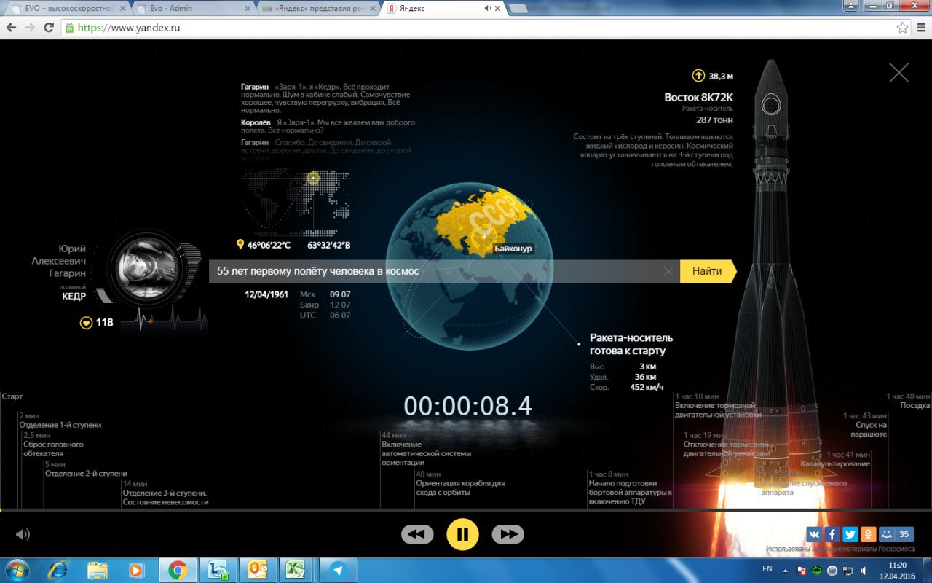The image size is (932, 583).
Task: Jump to 'Сброс головного обтекателя' marker
Action: coord(53,444)
